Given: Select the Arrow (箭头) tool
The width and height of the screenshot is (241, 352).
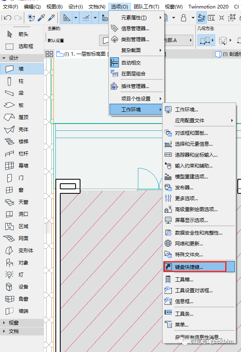Looking at the screenshot, I should click(22, 34).
